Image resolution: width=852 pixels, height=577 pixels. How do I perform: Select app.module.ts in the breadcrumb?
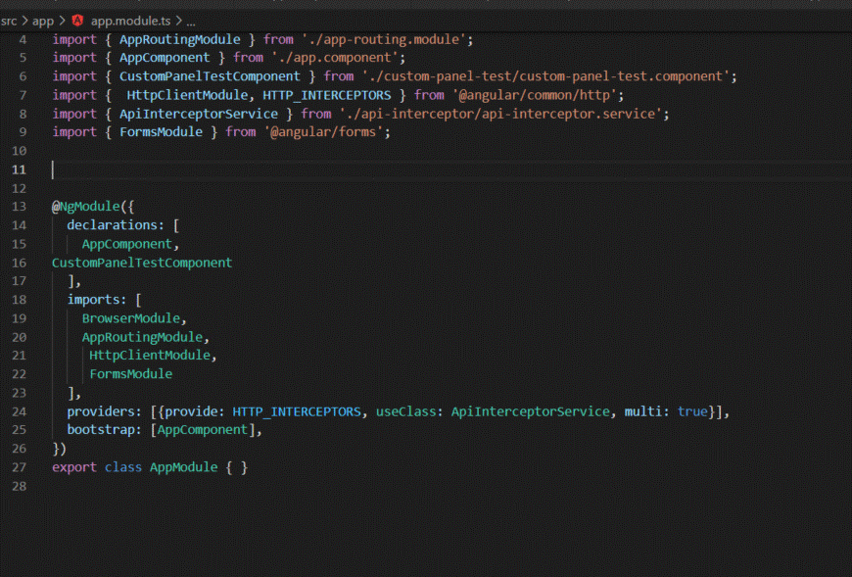(x=129, y=20)
